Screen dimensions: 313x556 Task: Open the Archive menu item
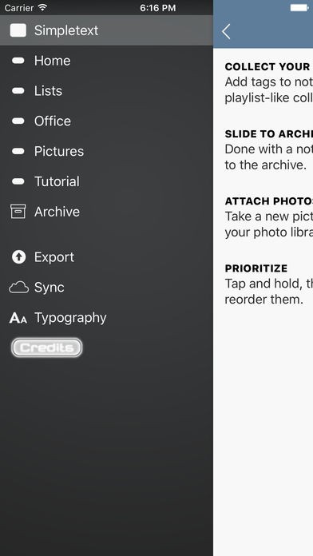(106, 212)
